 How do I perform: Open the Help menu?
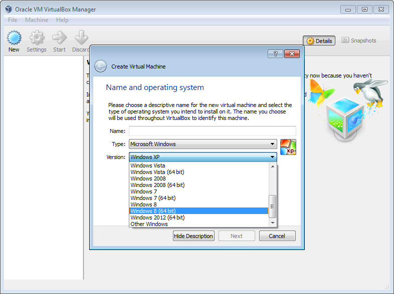62,20
